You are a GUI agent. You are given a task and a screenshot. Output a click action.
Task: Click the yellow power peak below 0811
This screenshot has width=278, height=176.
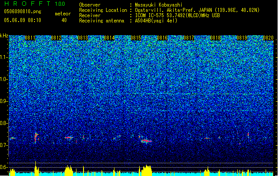(x=36, y=169)
